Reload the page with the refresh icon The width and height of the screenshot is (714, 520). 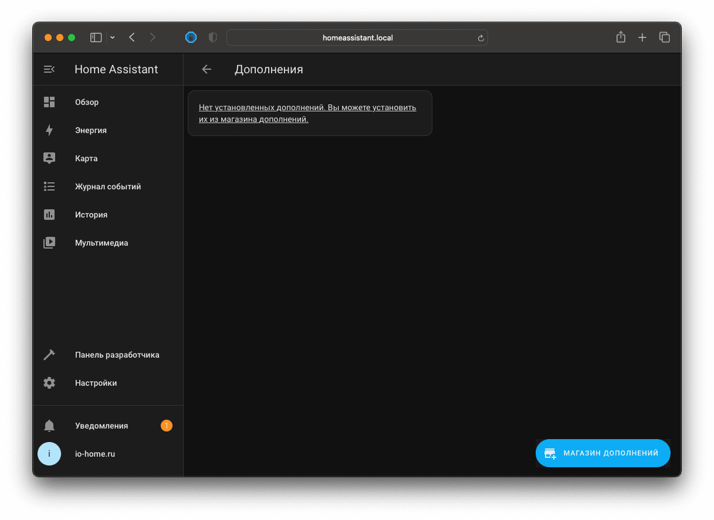(x=480, y=37)
